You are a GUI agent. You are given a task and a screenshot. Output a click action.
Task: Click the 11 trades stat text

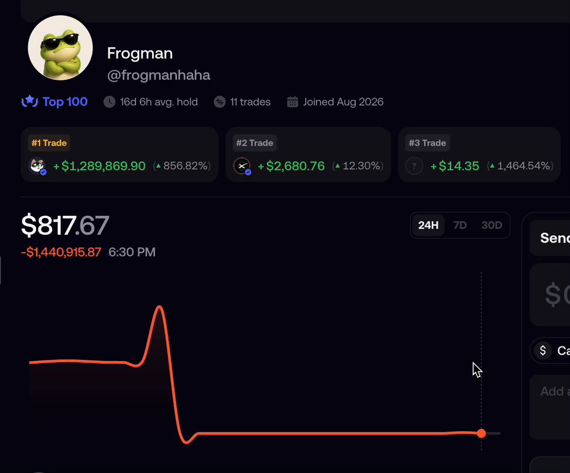point(250,102)
